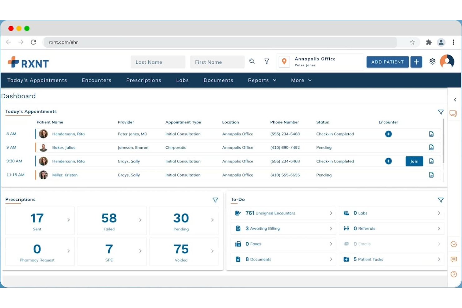Screen dimensions: 462x308
Task: Click the Status column header
Action: (x=322, y=122)
